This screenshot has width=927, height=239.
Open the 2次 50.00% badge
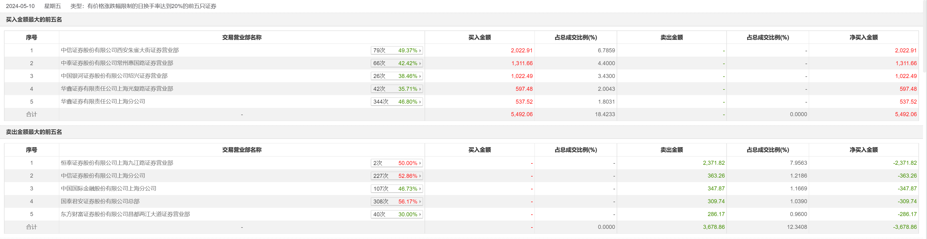[x=397, y=163]
